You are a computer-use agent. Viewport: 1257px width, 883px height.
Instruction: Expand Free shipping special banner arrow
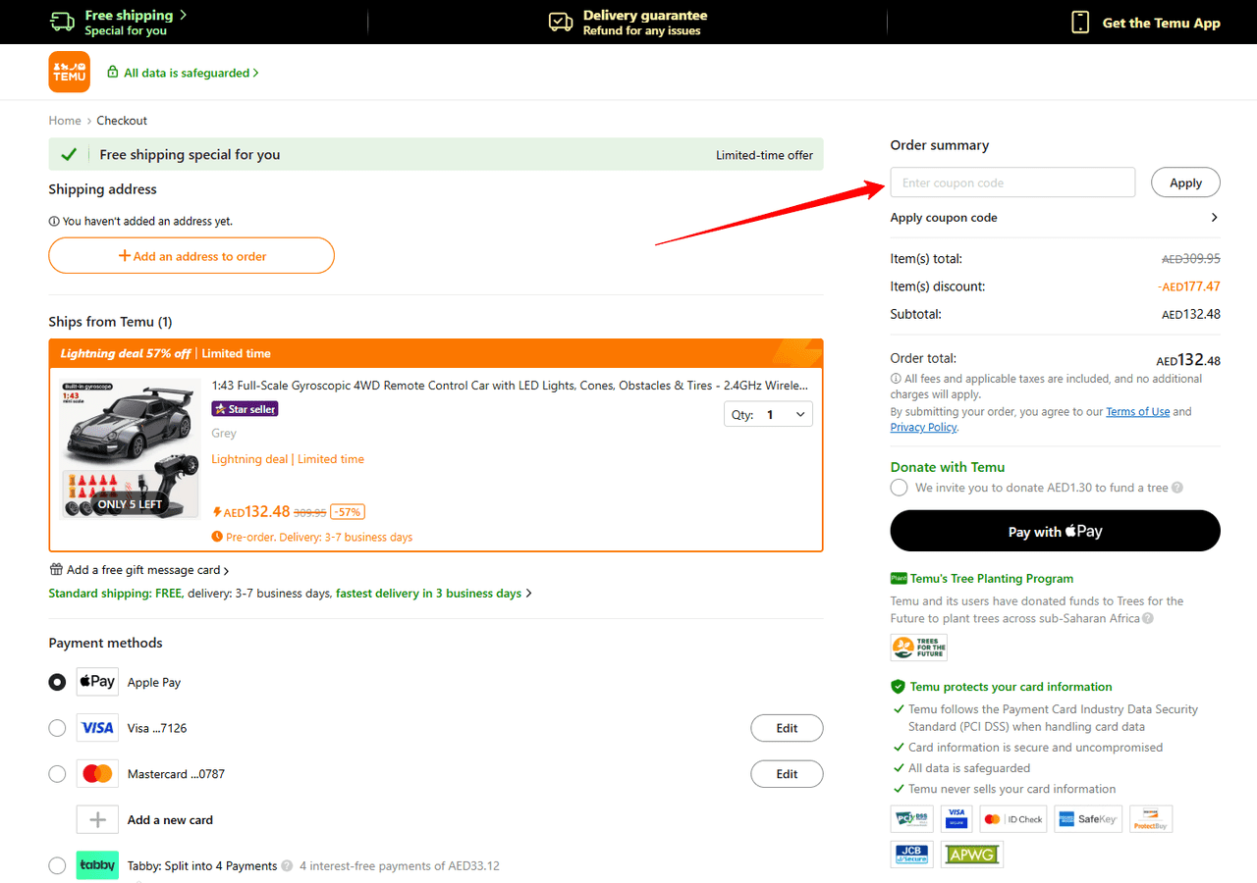tap(183, 15)
